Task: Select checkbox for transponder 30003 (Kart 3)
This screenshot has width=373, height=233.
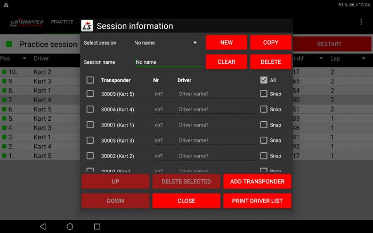Action: (90, 140)
